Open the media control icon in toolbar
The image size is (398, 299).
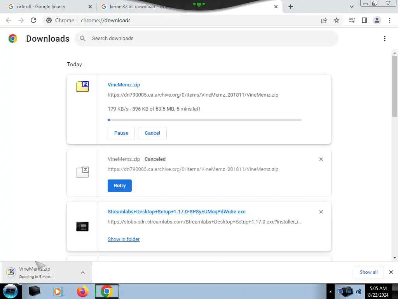point(352,20)
